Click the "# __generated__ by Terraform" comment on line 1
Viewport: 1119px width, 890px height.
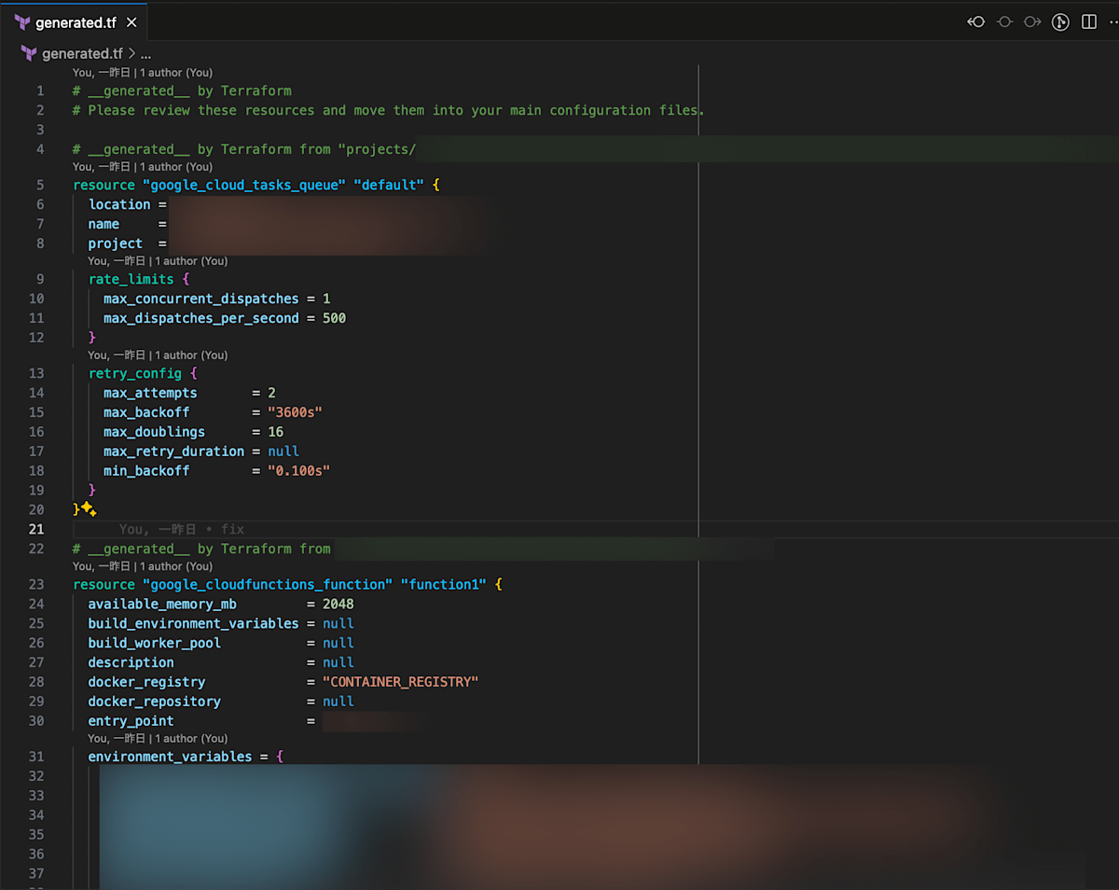click(x=182, y=90)
